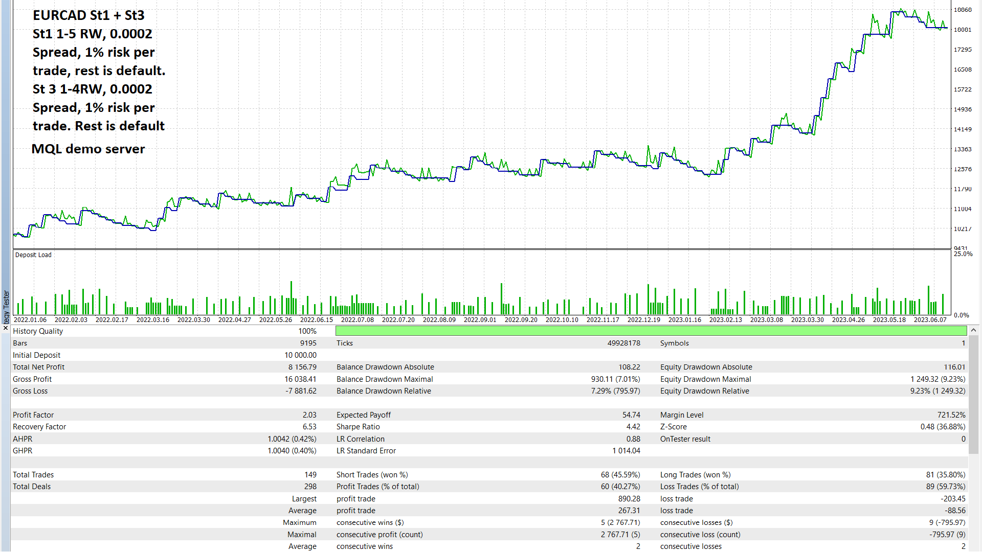Close the Strategy Tester panel with X
The width and height of the screenshot is (982, 552).
pos(6,328)
